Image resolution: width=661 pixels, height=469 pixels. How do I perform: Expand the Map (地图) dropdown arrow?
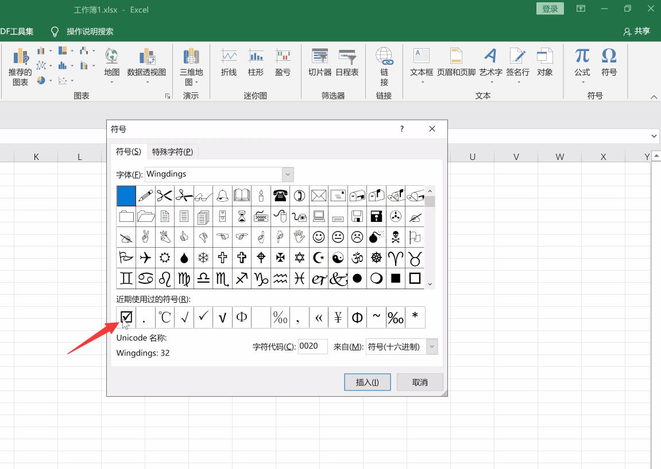click(112, 82)
